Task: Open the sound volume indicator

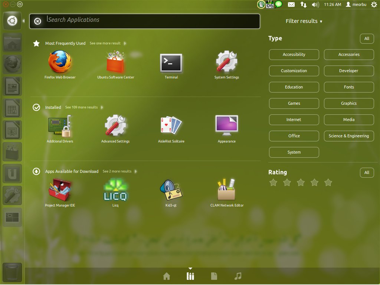Action: [315, 4]
